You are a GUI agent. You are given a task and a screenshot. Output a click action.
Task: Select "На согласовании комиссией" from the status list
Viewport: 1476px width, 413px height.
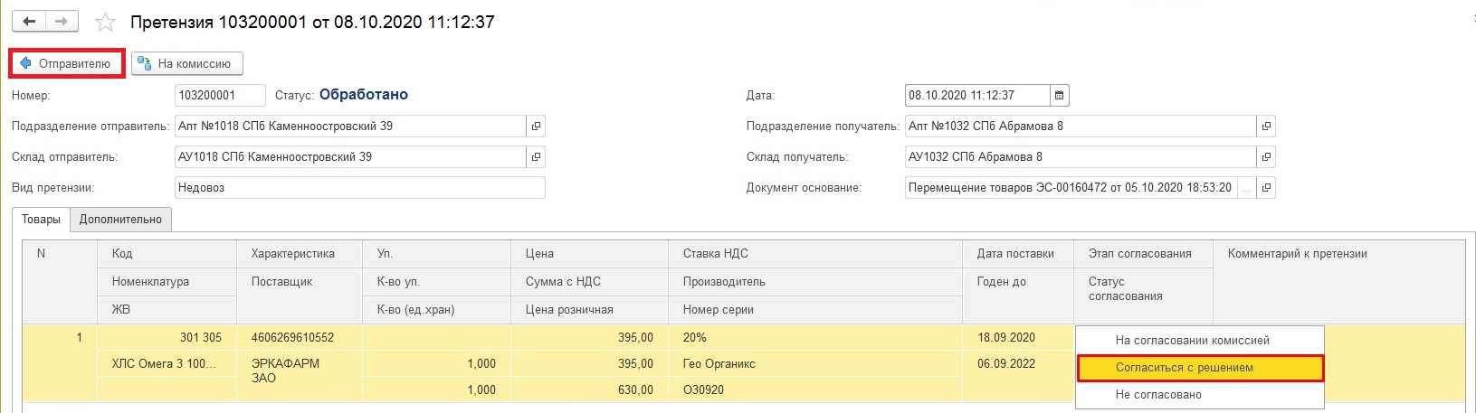point(1192,341)
